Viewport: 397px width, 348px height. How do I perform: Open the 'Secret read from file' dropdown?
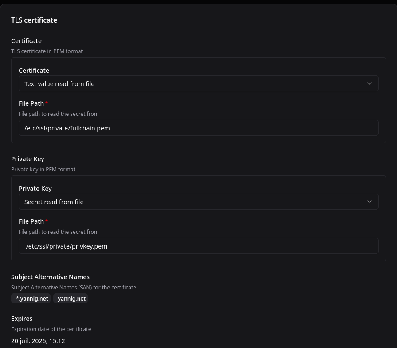coord(198,202)
